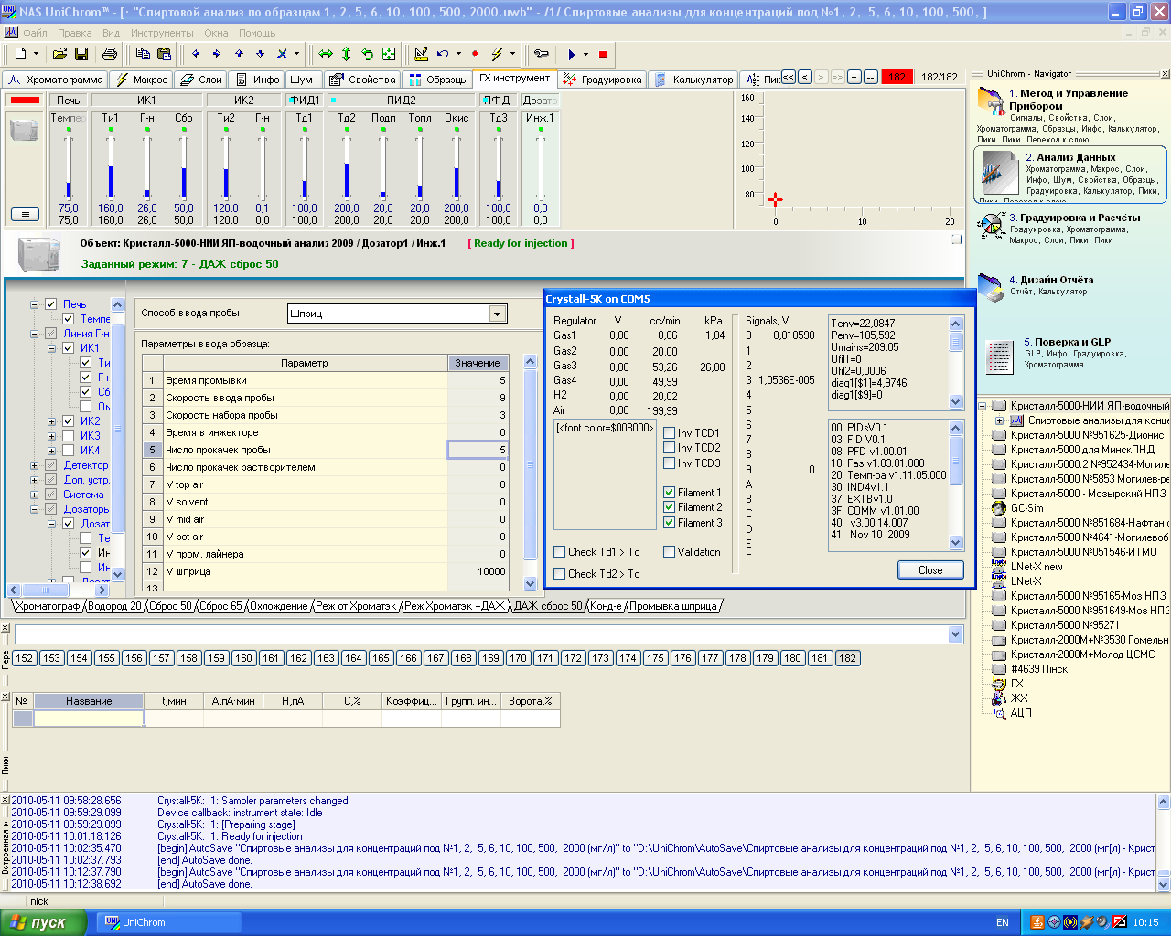Fit vertically with green vertical arrow
Viewport: 1171px width, 936px height.
point(347,54)
